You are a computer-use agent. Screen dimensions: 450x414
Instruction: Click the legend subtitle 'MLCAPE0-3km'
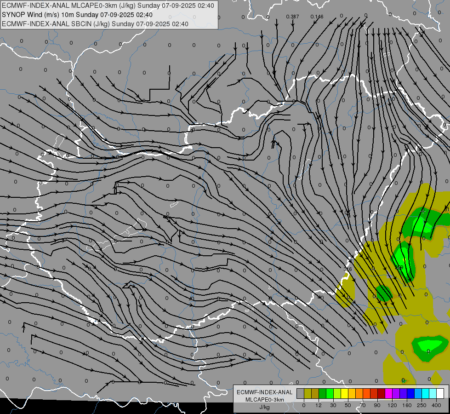[x=264, y=400]
